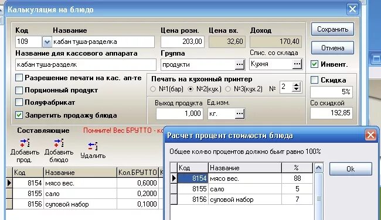Select суповой набор row in percent dialog
381x220 pixels.
[x=241, y=200]
